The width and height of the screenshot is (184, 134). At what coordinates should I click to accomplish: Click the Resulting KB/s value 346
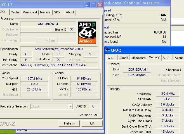point(163,15)
